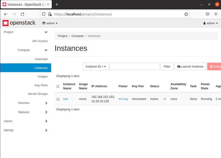
Task: Open the Pocket save icon
Action: [x=207, y=14]
